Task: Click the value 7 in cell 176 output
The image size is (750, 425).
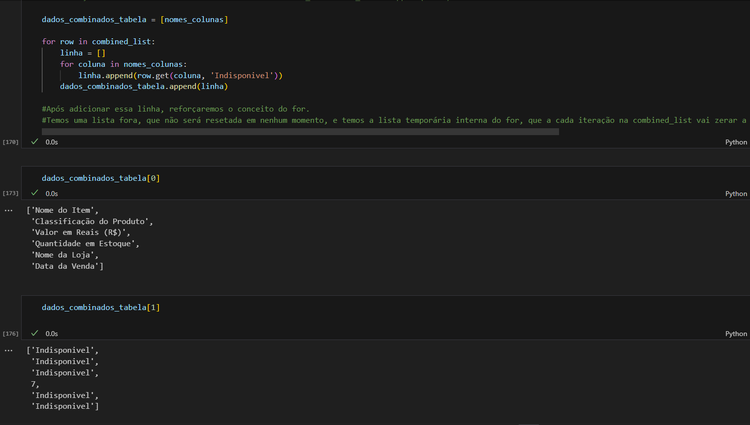Action: [x=33, y=384]
